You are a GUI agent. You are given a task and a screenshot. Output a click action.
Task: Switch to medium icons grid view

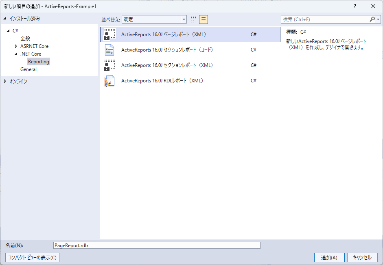click(x=193, y=19)
